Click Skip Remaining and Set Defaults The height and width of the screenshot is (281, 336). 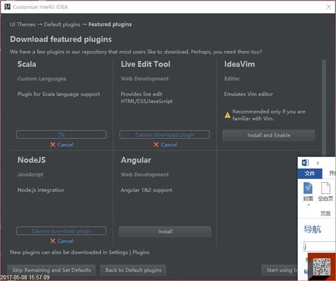(52, 270)
